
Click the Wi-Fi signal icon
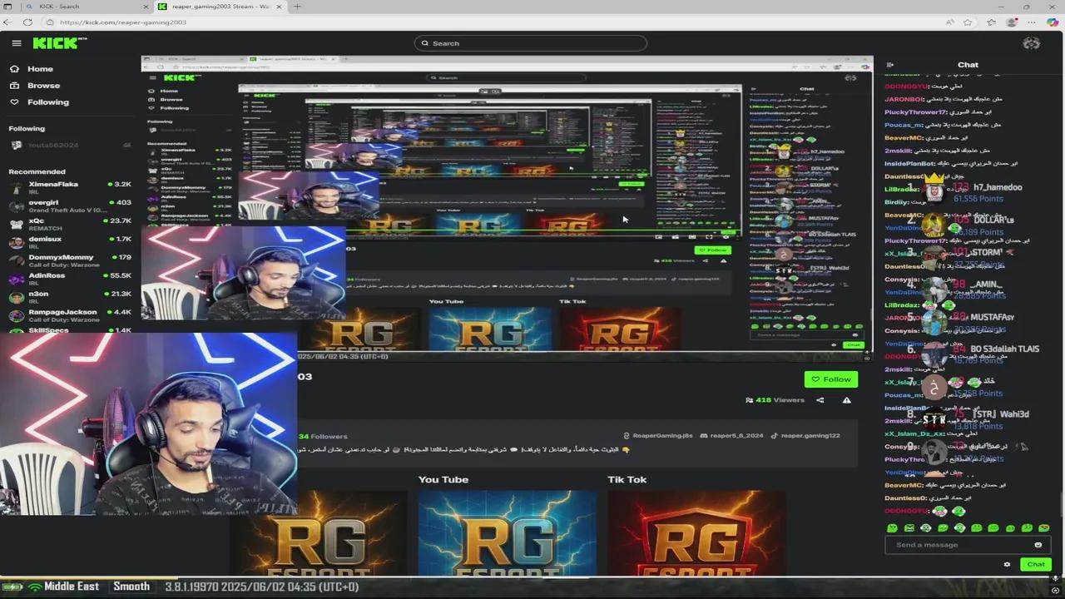coord(35,587)
